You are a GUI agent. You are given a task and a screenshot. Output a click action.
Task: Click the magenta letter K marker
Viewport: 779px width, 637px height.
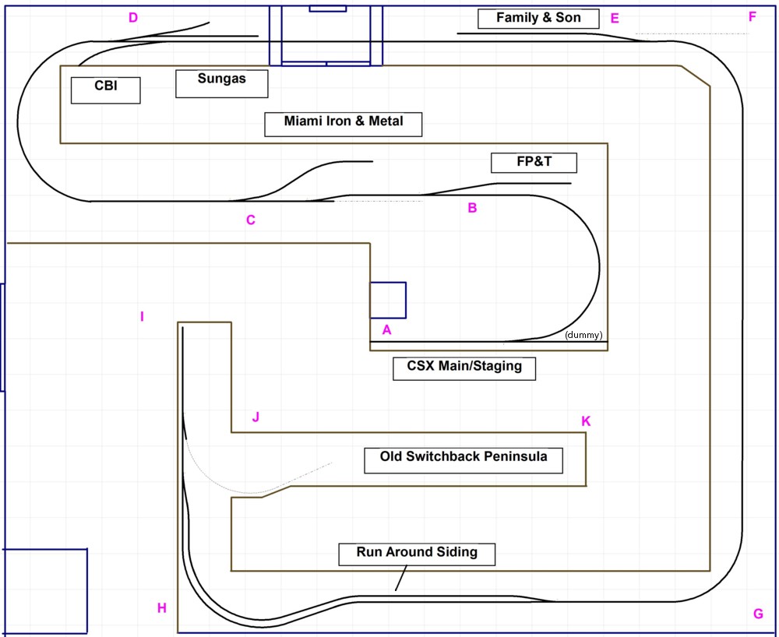pyautogui.click(x=586, y=421)
